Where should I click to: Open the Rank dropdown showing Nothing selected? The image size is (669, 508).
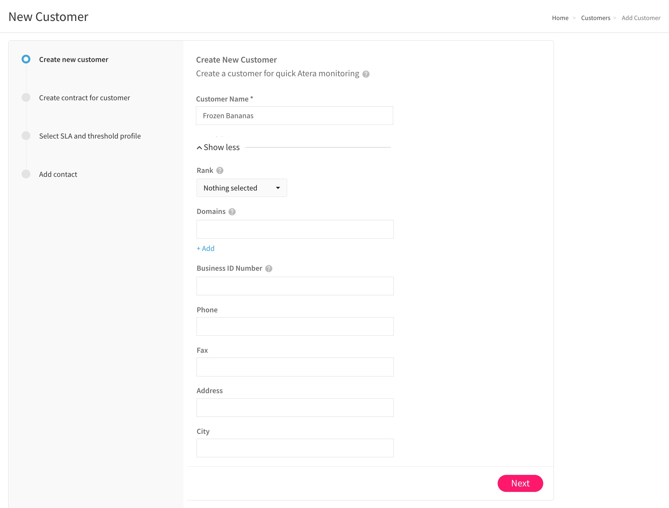[x=242, y=188]
